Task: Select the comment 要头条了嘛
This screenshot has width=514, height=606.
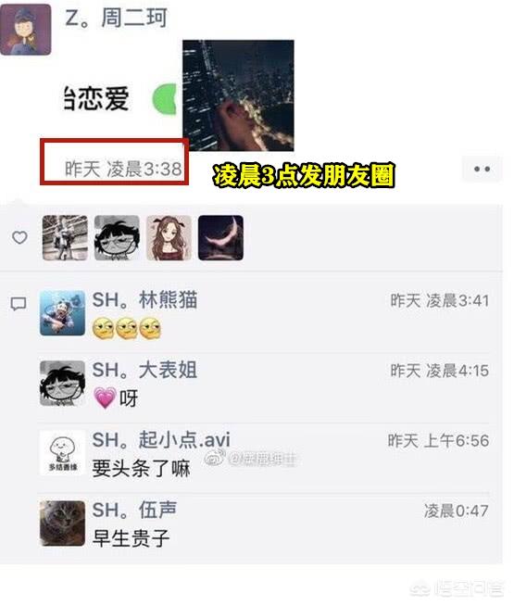Action: point(141,469)
